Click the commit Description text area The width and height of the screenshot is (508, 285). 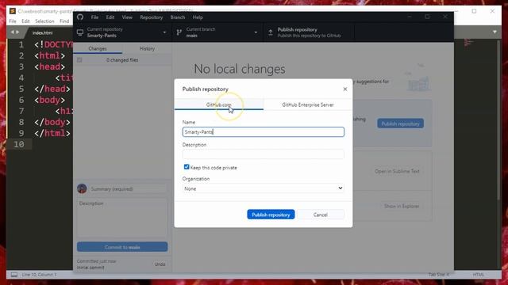click(122, 218)
